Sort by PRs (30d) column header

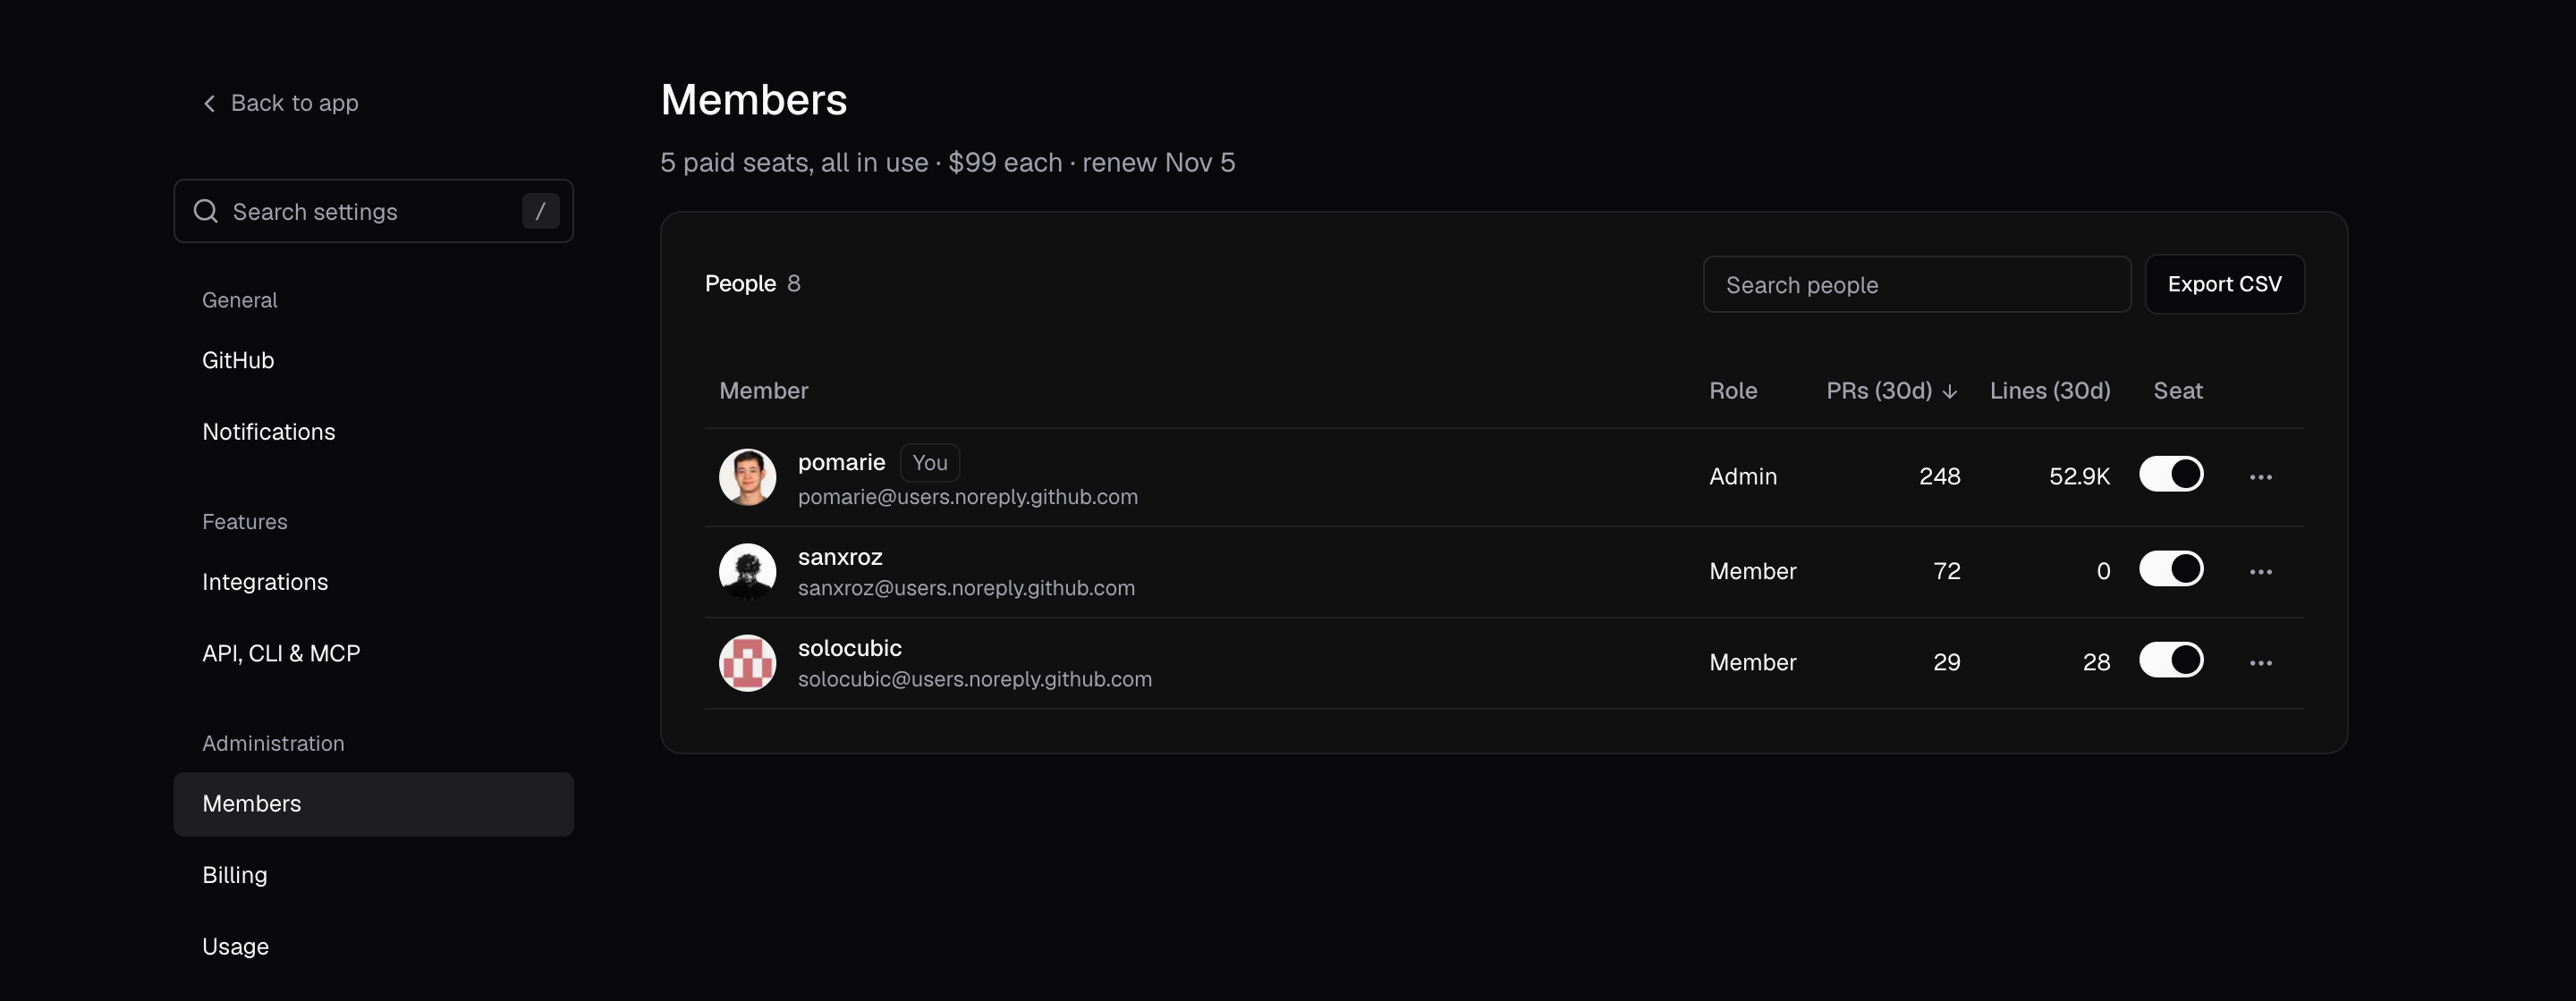point(1891,391)
